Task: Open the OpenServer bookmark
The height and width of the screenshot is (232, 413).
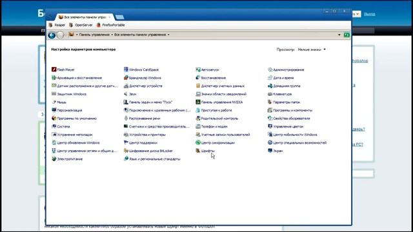Action: (x=81, y=25)
